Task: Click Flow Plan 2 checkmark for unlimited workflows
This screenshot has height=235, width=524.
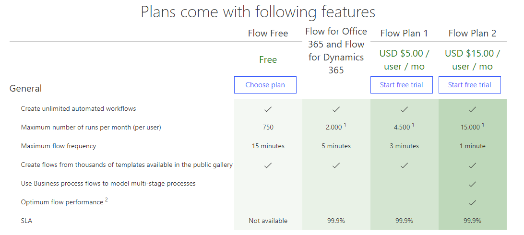Action: (x=472, y=109)
